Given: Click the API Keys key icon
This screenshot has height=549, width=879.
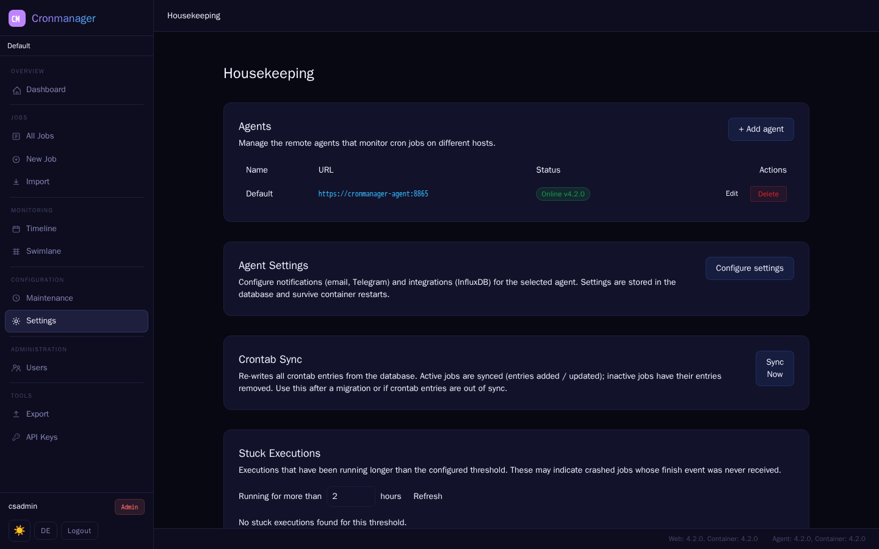Looking at the screenshot, I should point(16,437).
